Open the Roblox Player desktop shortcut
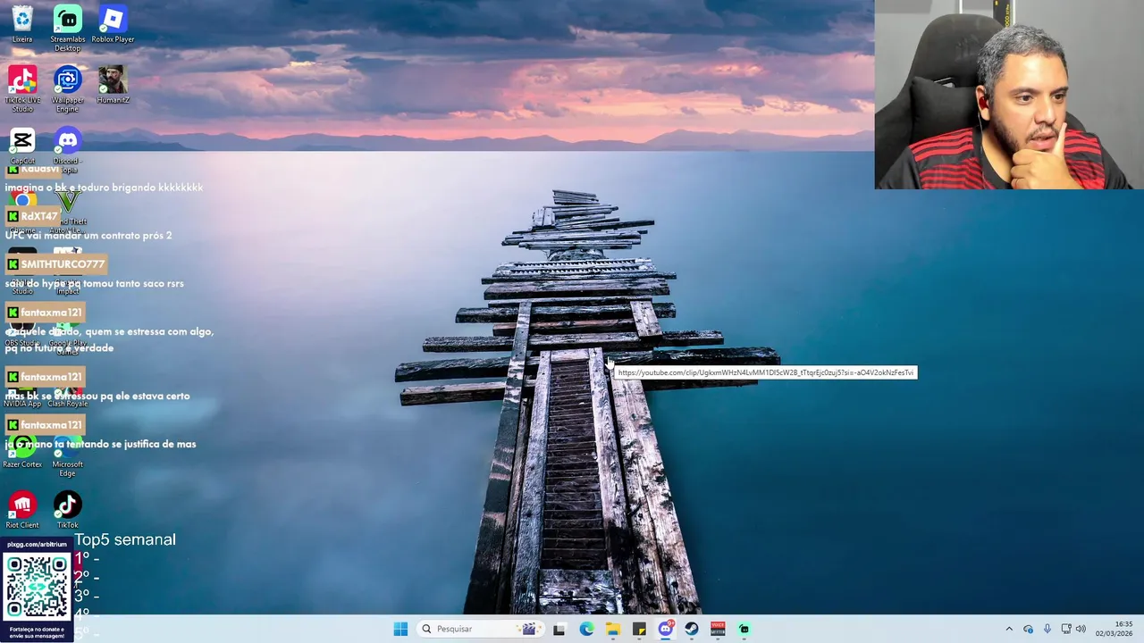The width and height of the screenshot is (1144, 643). coord(113,24)
